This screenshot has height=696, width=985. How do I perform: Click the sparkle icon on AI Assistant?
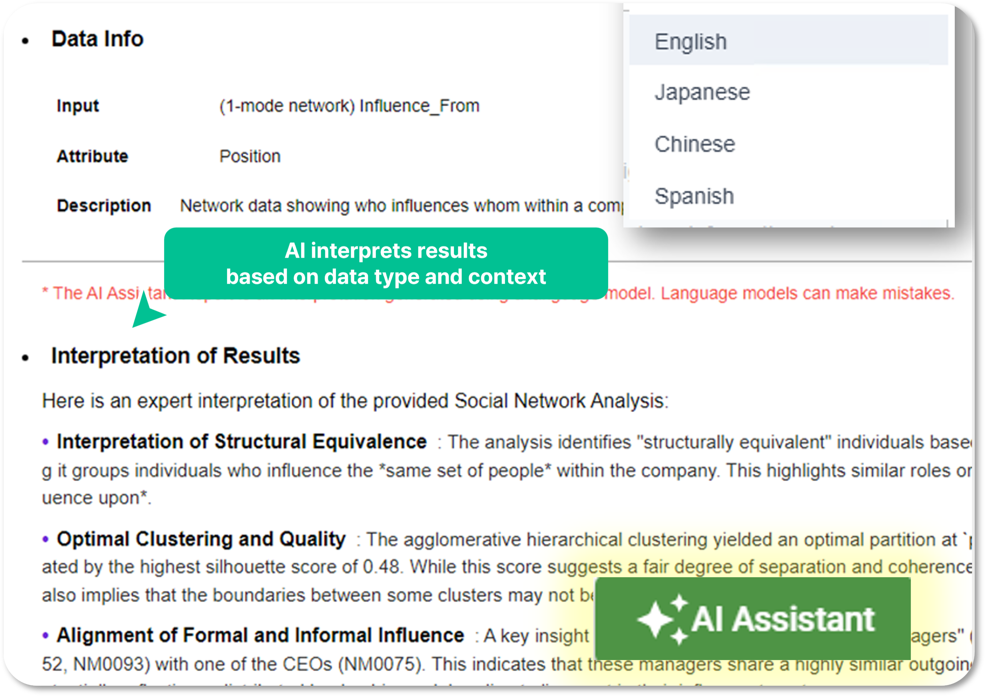click(663, 619)
